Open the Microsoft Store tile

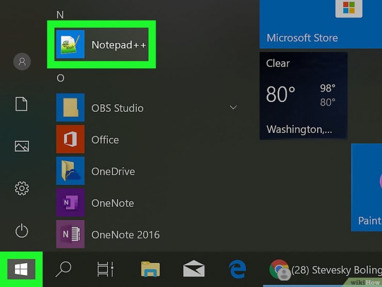tap(321, 24)
